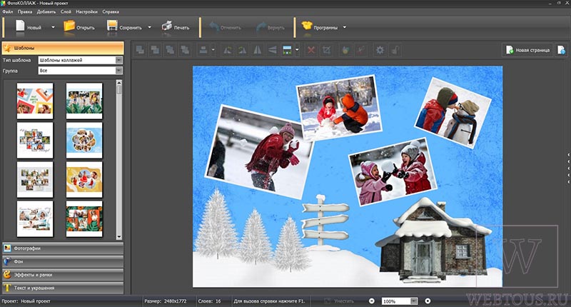571x307 pixels.
Task: Click the Отменить undo button
Action: click(225, 27)
